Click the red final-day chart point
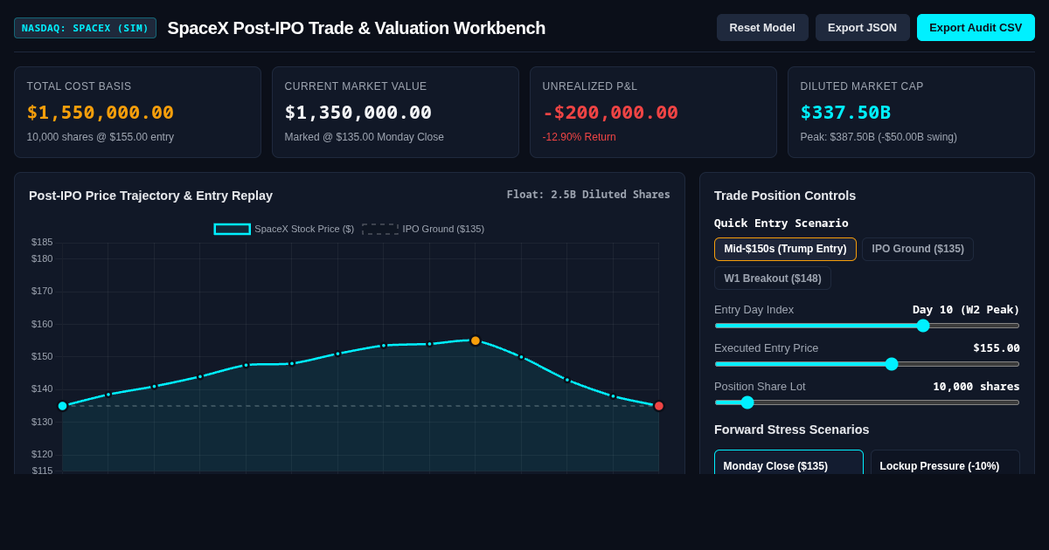Image resolution: width=1049 pixels, height=550 pixels. 659,406
